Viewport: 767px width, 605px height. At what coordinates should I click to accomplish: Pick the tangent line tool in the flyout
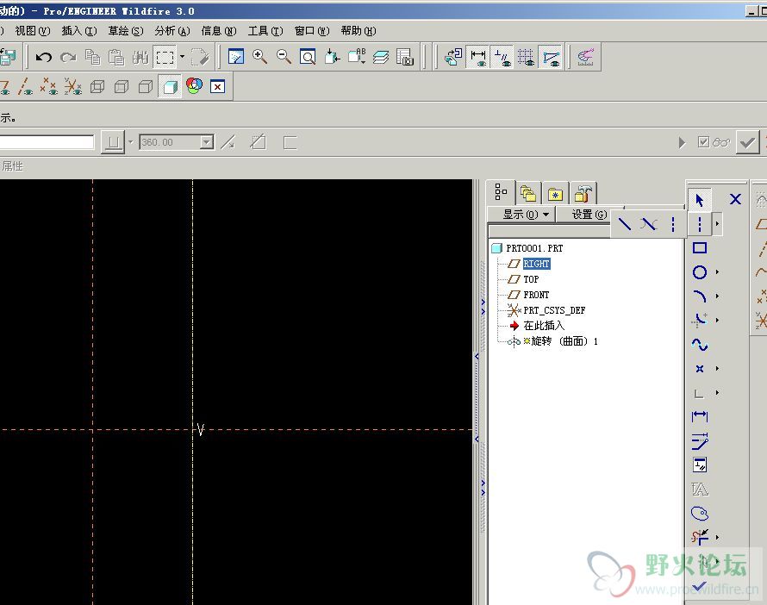pos(649,224)
